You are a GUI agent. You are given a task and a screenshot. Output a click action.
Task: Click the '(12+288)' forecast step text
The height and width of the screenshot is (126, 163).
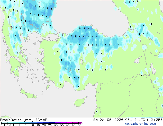tap(155, 120)
